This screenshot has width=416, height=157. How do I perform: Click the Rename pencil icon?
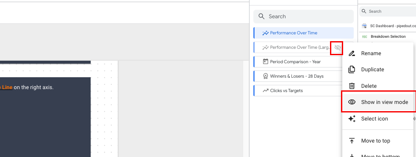click(352, 53)
